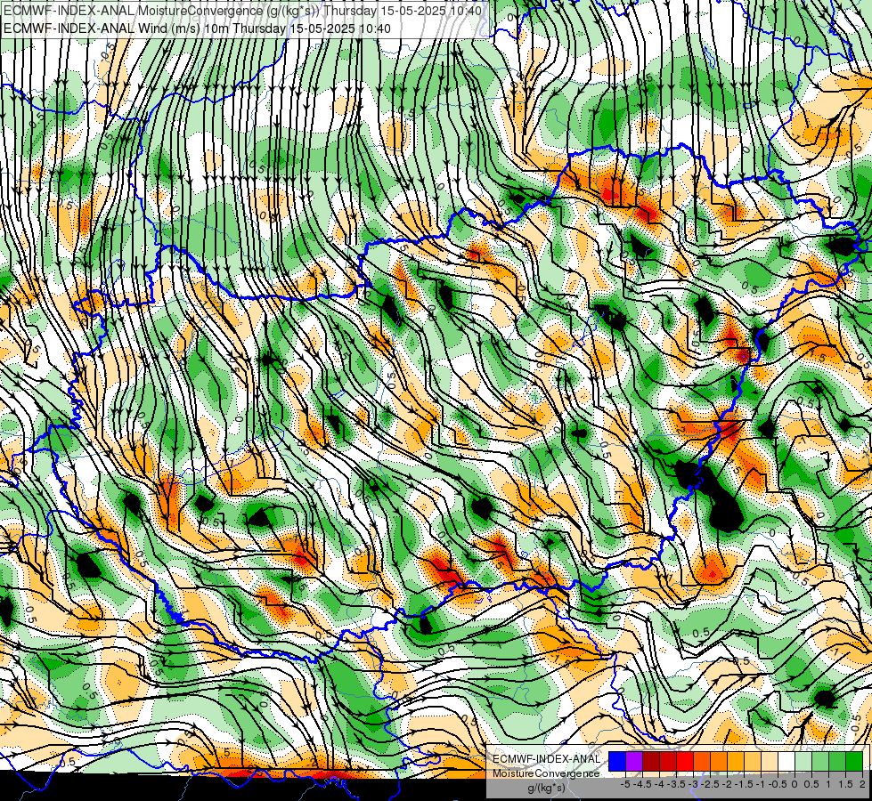Click the ECMWF-INDEX-ANAL label in the legend
Screen dimensions: 872x801
point(547,759)
